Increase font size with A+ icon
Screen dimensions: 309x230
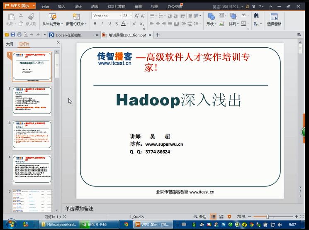tap(136, 16)
